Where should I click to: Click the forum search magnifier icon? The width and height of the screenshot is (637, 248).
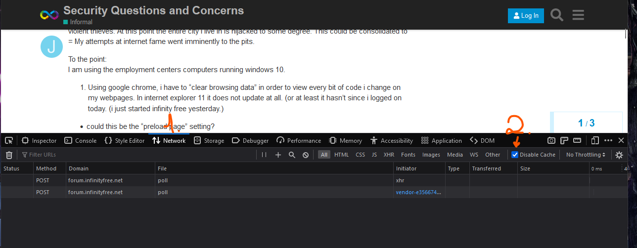(557, 16)
